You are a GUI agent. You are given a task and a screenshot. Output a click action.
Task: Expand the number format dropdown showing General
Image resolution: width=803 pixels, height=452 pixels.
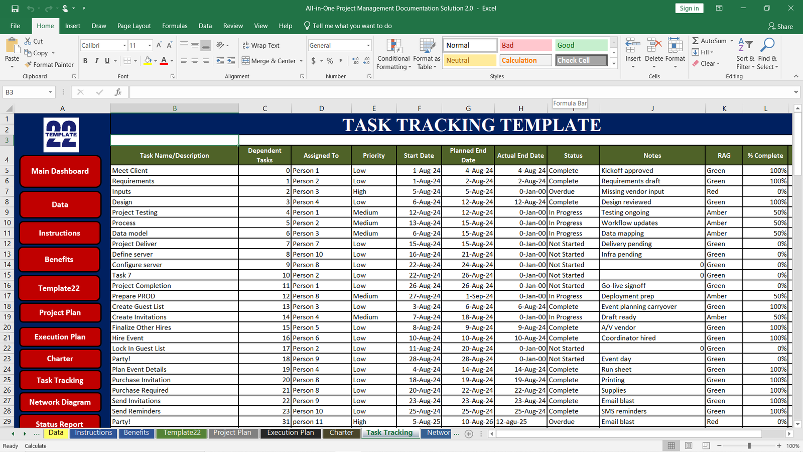coord(368,46)
